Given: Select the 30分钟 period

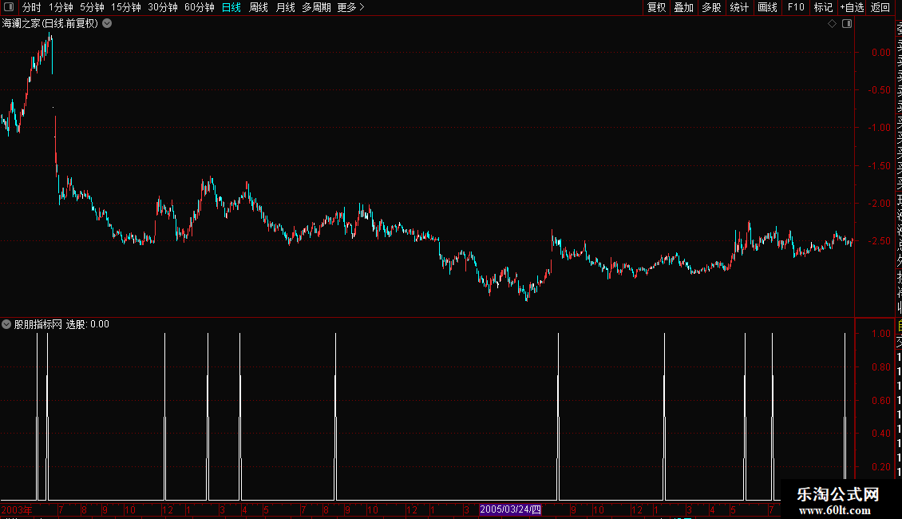Looking at the screenshot, I should tap(163, 7).
